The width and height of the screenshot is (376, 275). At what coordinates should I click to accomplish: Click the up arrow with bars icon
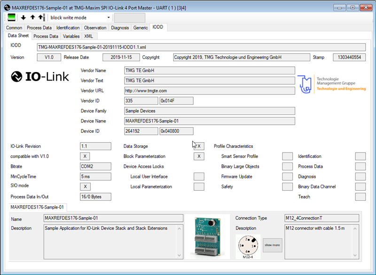tap(42, 17)
